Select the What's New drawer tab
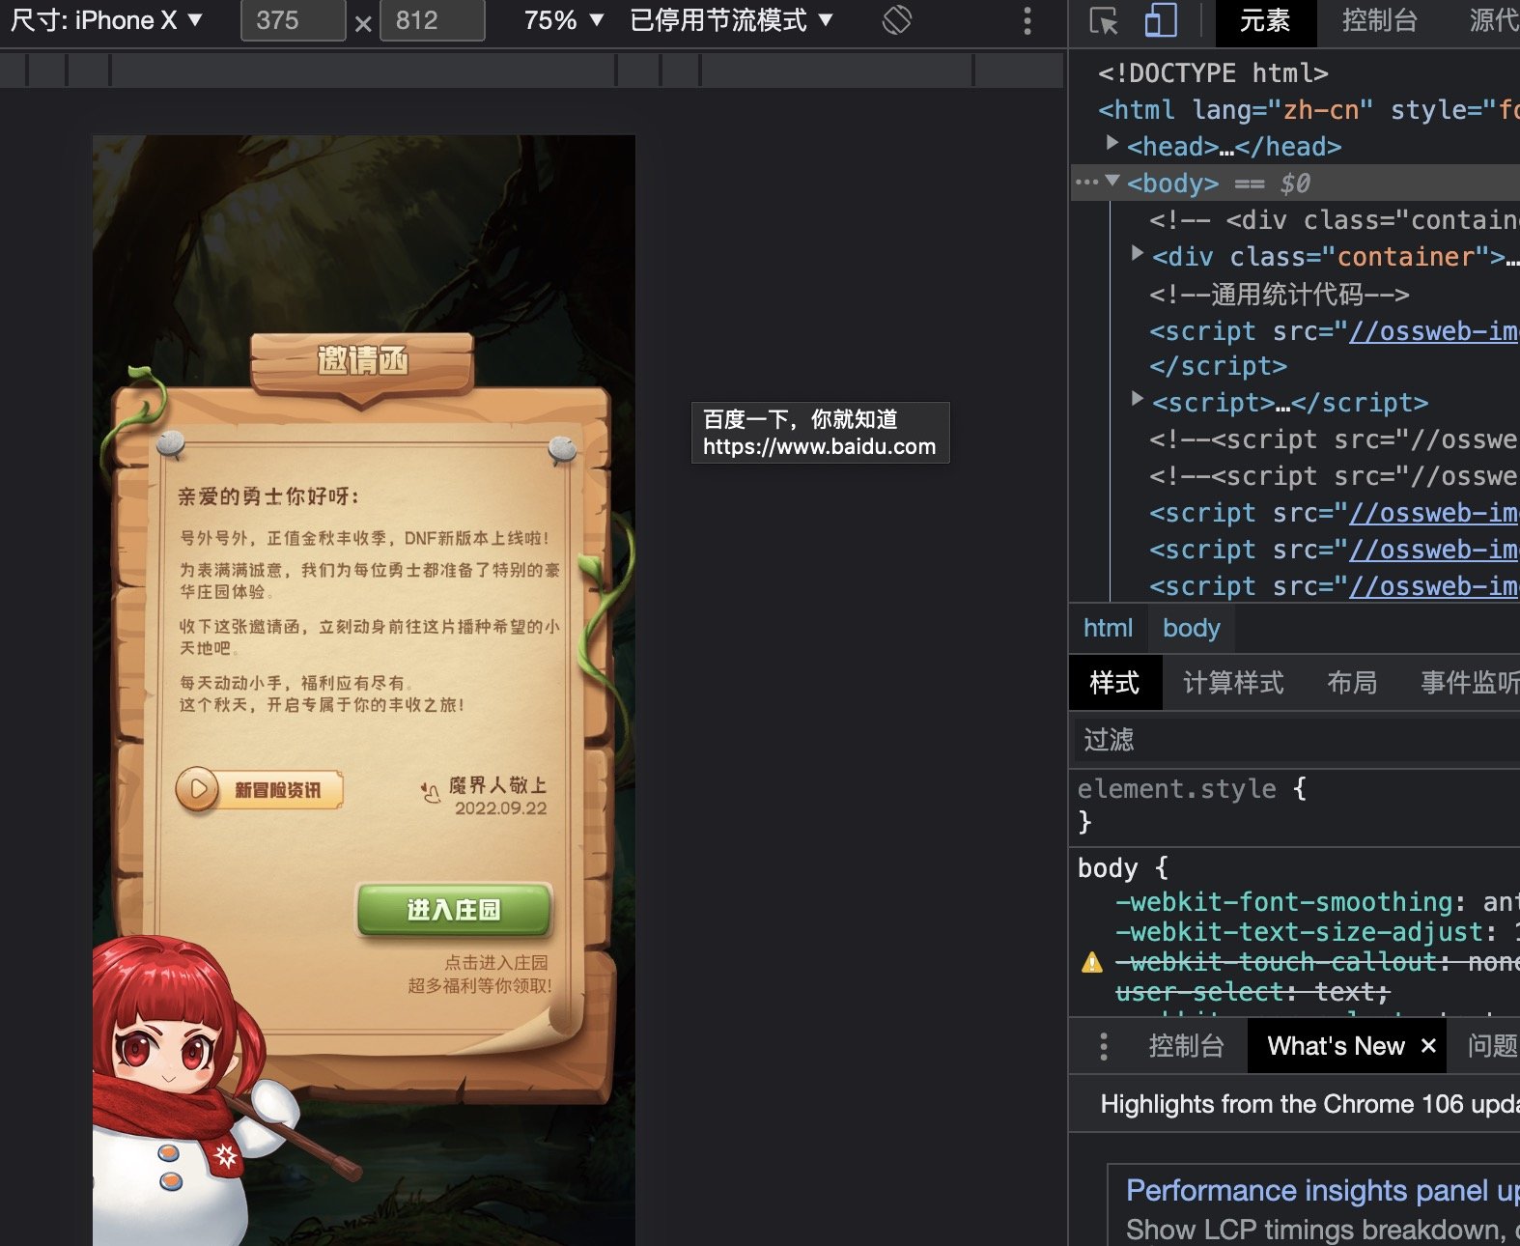Viewport: 1520px width, 1246px height. tap(1336, 1046)
